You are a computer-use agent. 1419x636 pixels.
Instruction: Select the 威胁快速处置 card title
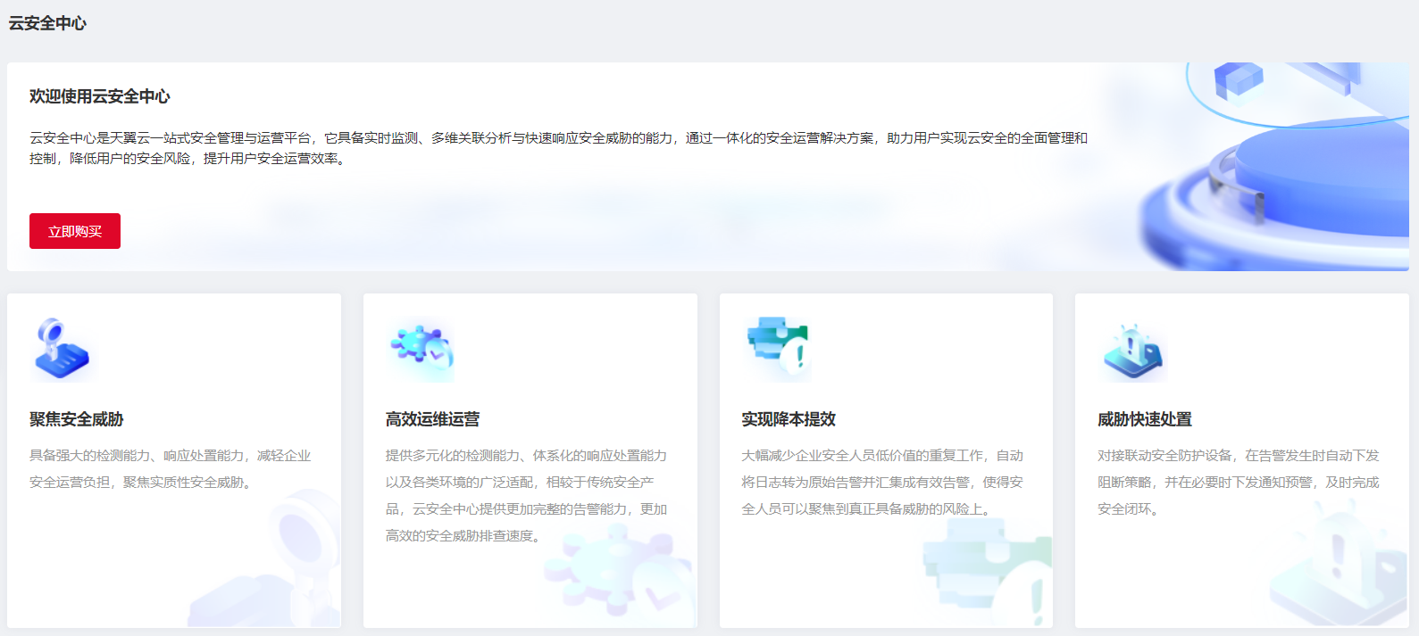coord(1145,419)
